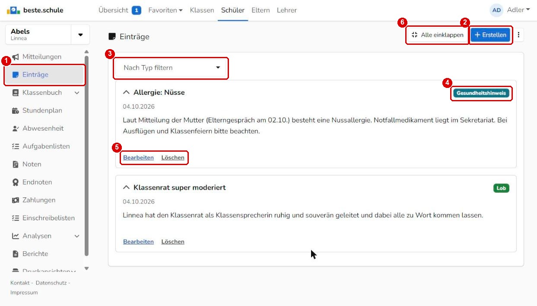Click the Stundenplan calendar icon
This screenshot has height=306, width=537.
point(16,111)
